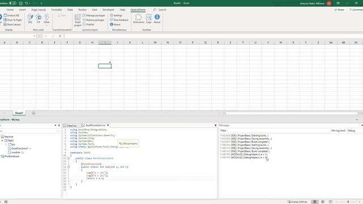Collapse the class ExcelFunctions1 code fold
This screenshot has height=204, width=363.
click(69, 158)
